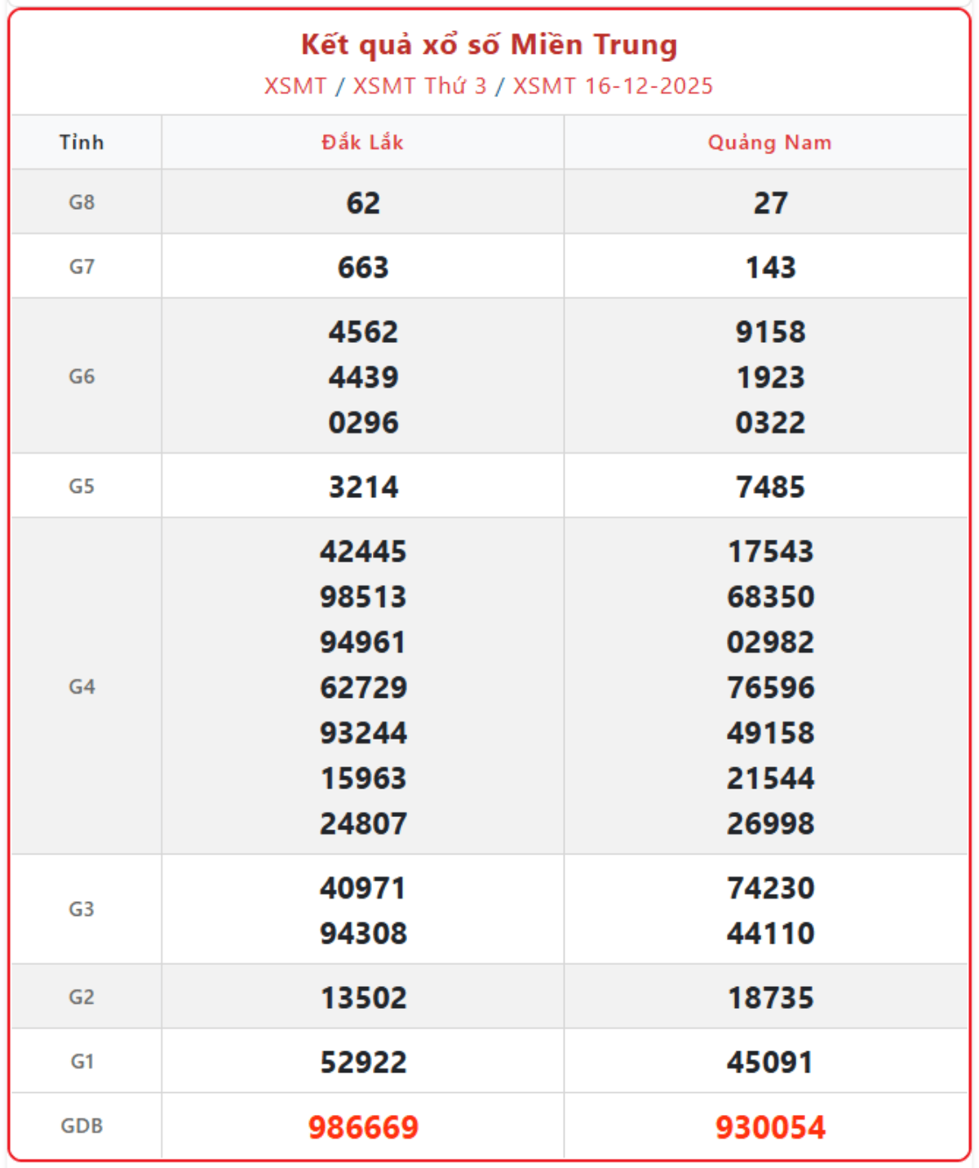Screen dimensions: 979x1168
Task: Open the XSMT 16-12-2025 breadcrumb link
Action: click(x=613, y=87)
